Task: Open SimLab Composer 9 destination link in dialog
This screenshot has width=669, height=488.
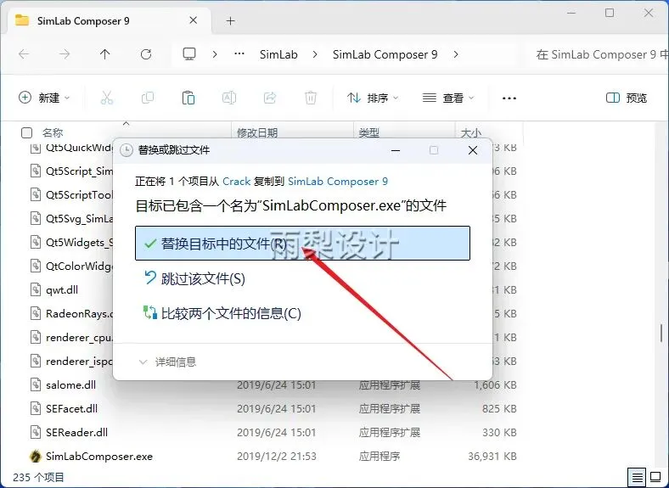Action: (338, 182)
